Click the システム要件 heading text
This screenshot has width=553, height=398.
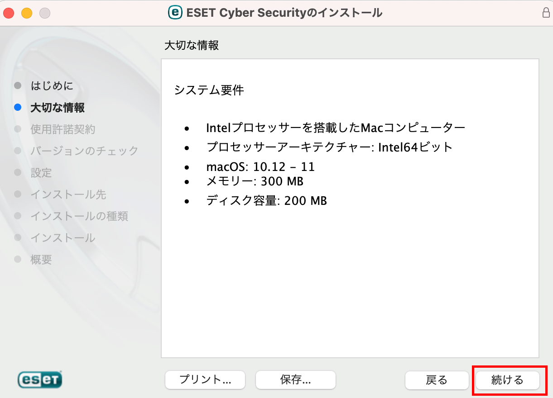coord(209,90)
